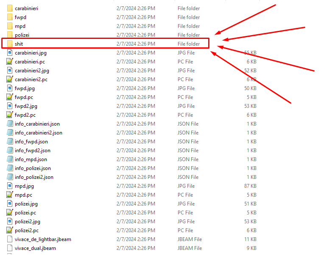Select the polizei.jpg file name
329x255 pixels.
(x=26, y=204)
